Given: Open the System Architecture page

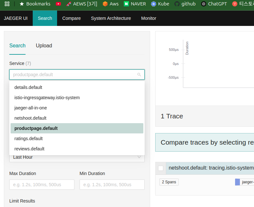Looking at the screenshot, I should (111, 18).
